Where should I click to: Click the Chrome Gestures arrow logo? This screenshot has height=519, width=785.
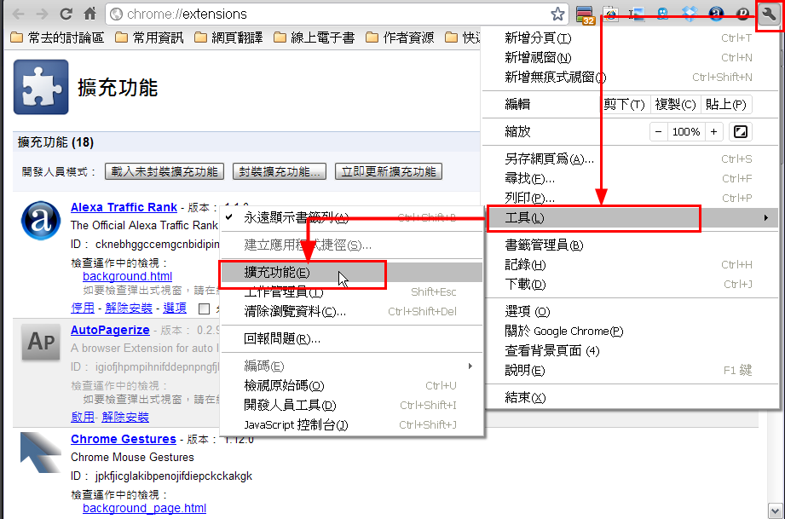tap(41, 453)
